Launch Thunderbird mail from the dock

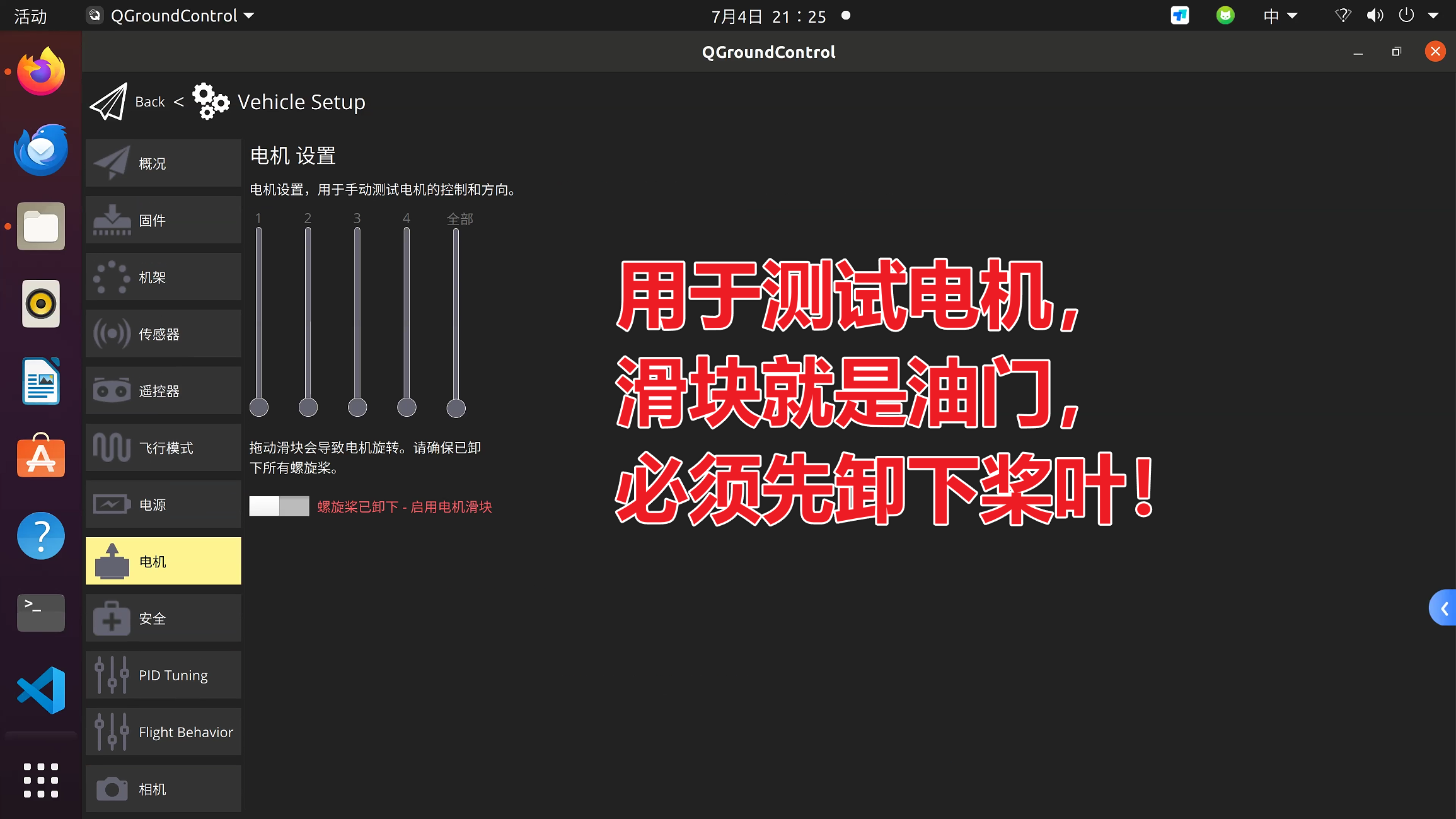click(41, 149)
